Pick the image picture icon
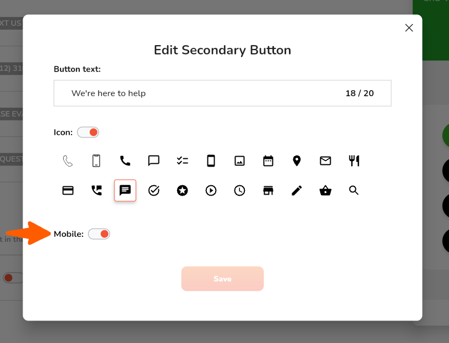 click(240, 161)
